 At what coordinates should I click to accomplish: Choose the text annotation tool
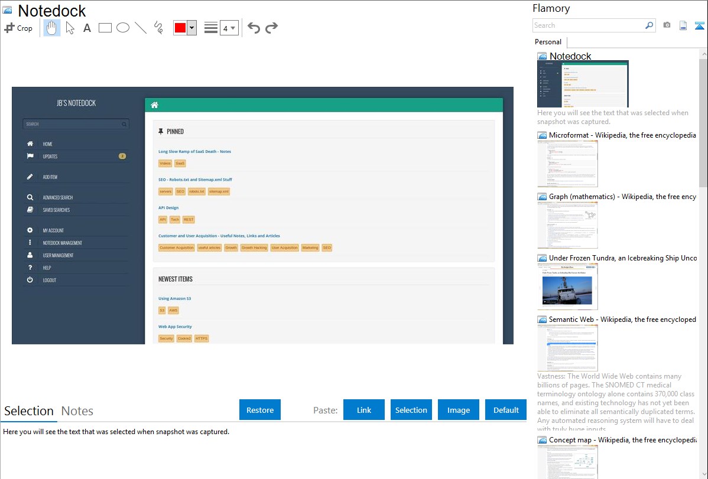(87, 28)
